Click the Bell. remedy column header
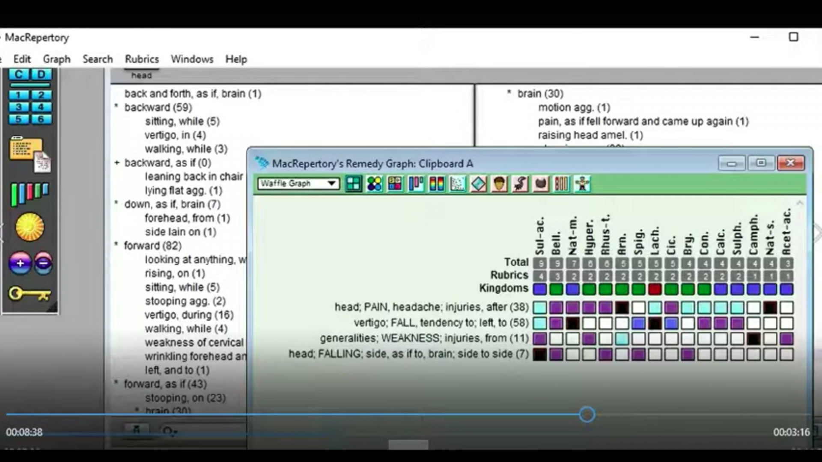 coord(556,244)
